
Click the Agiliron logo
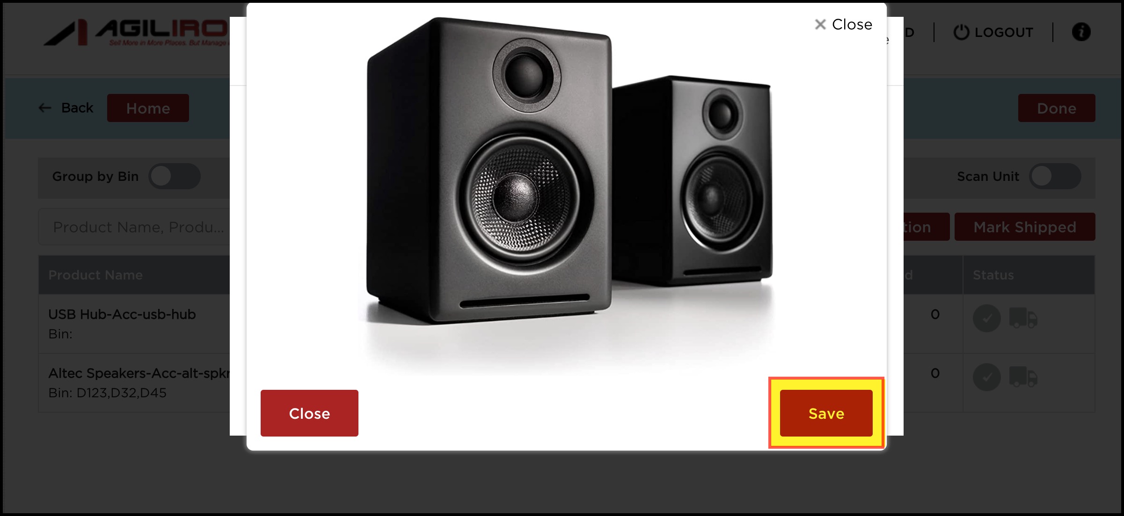[x=136, y=32]
